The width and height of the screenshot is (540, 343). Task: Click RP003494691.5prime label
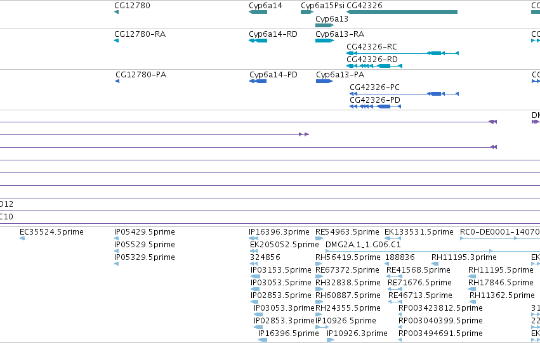point(440,333)
